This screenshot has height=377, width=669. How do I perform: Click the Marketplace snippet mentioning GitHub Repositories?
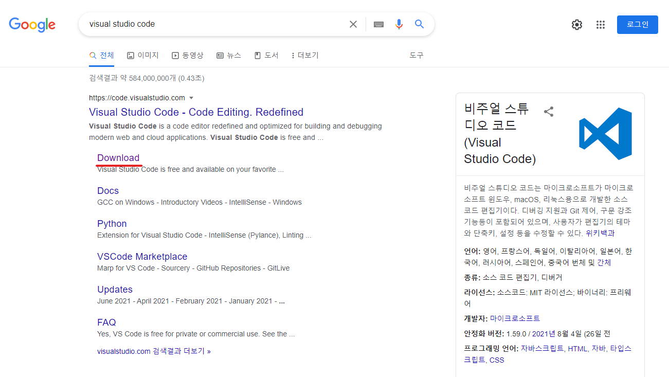coord(193,268)
